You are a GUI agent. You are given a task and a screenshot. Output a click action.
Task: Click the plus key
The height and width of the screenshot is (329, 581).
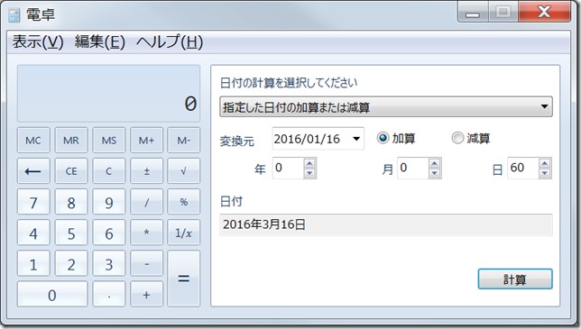(x=146, y=294)
